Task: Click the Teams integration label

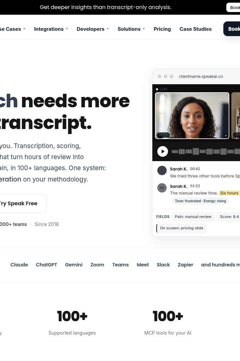Action: pos(121,265)
